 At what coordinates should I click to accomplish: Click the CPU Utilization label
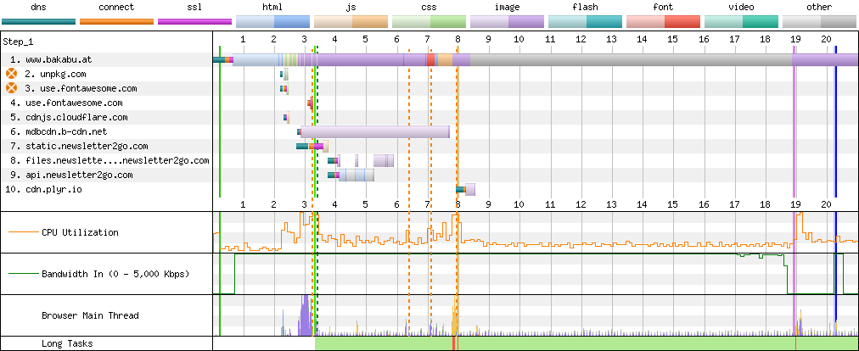(80, 232)
